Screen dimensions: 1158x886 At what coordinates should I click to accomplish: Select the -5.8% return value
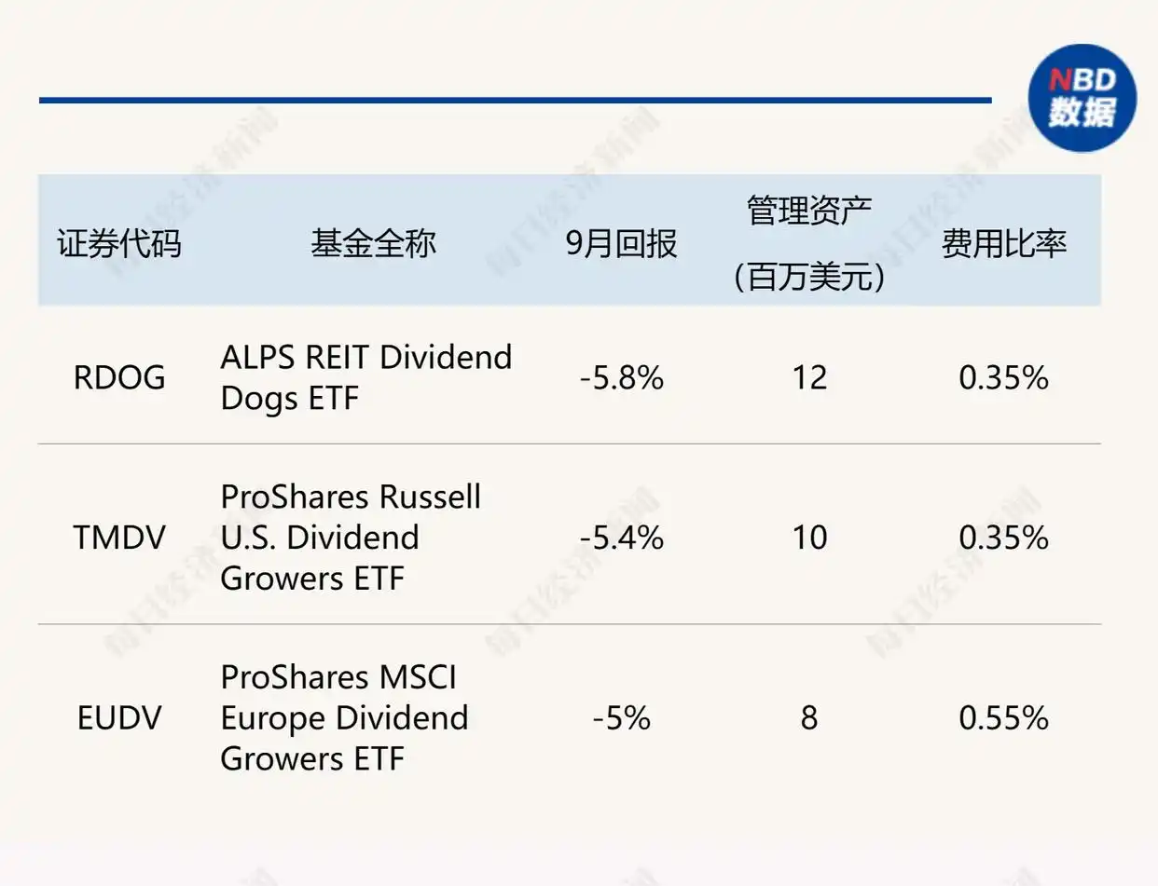click(621, 378)
